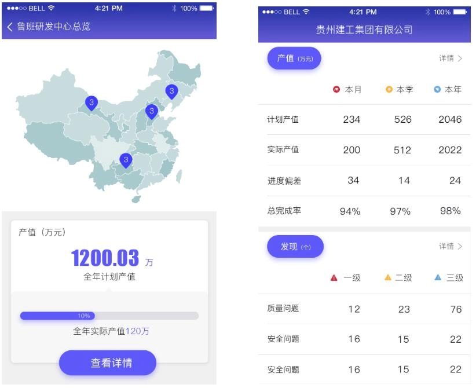Click the map pin over northeast China
This screenshot has width=476, height=388.
click(x=171, y=91)
